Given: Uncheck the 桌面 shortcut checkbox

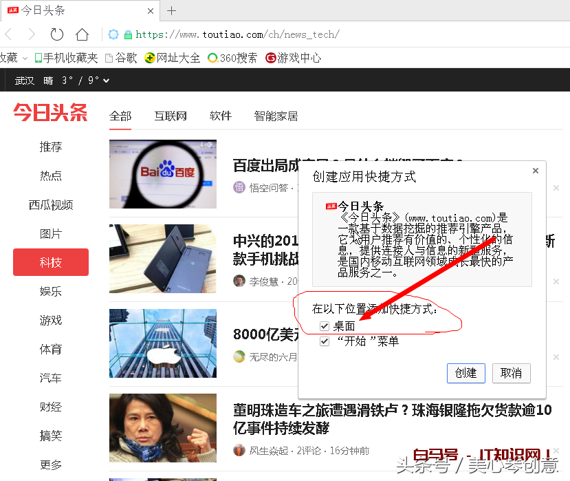Looking at the screenshot, I should pos(324,326).
